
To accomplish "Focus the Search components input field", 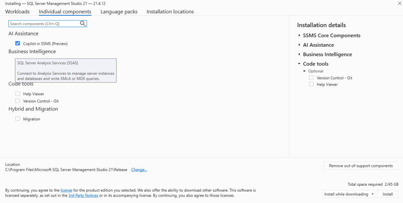I will pyautogui.click(x=43, y=24).
